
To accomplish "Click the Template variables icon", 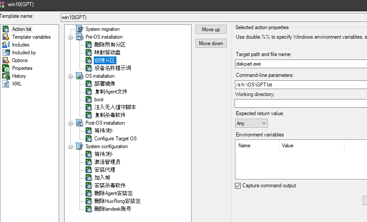I will coord(6,37).
